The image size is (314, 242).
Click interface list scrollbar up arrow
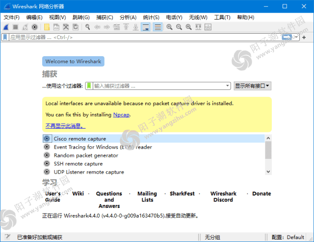(268, 138)
